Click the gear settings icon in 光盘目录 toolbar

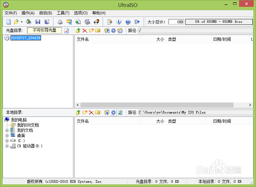click(x=113, y=31)
